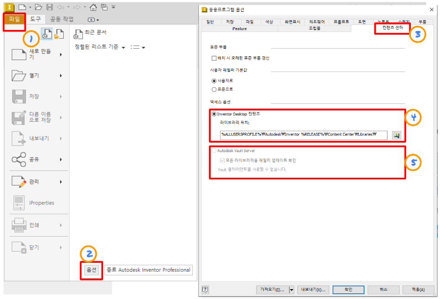This screenshot has height=299, width=440.
Task: Open the 파일 ribbon tab
Action: click(x=15, y=19)
